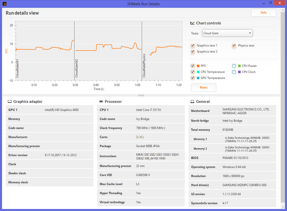Click the Core VID value 0.860596 V

point(143,175)
